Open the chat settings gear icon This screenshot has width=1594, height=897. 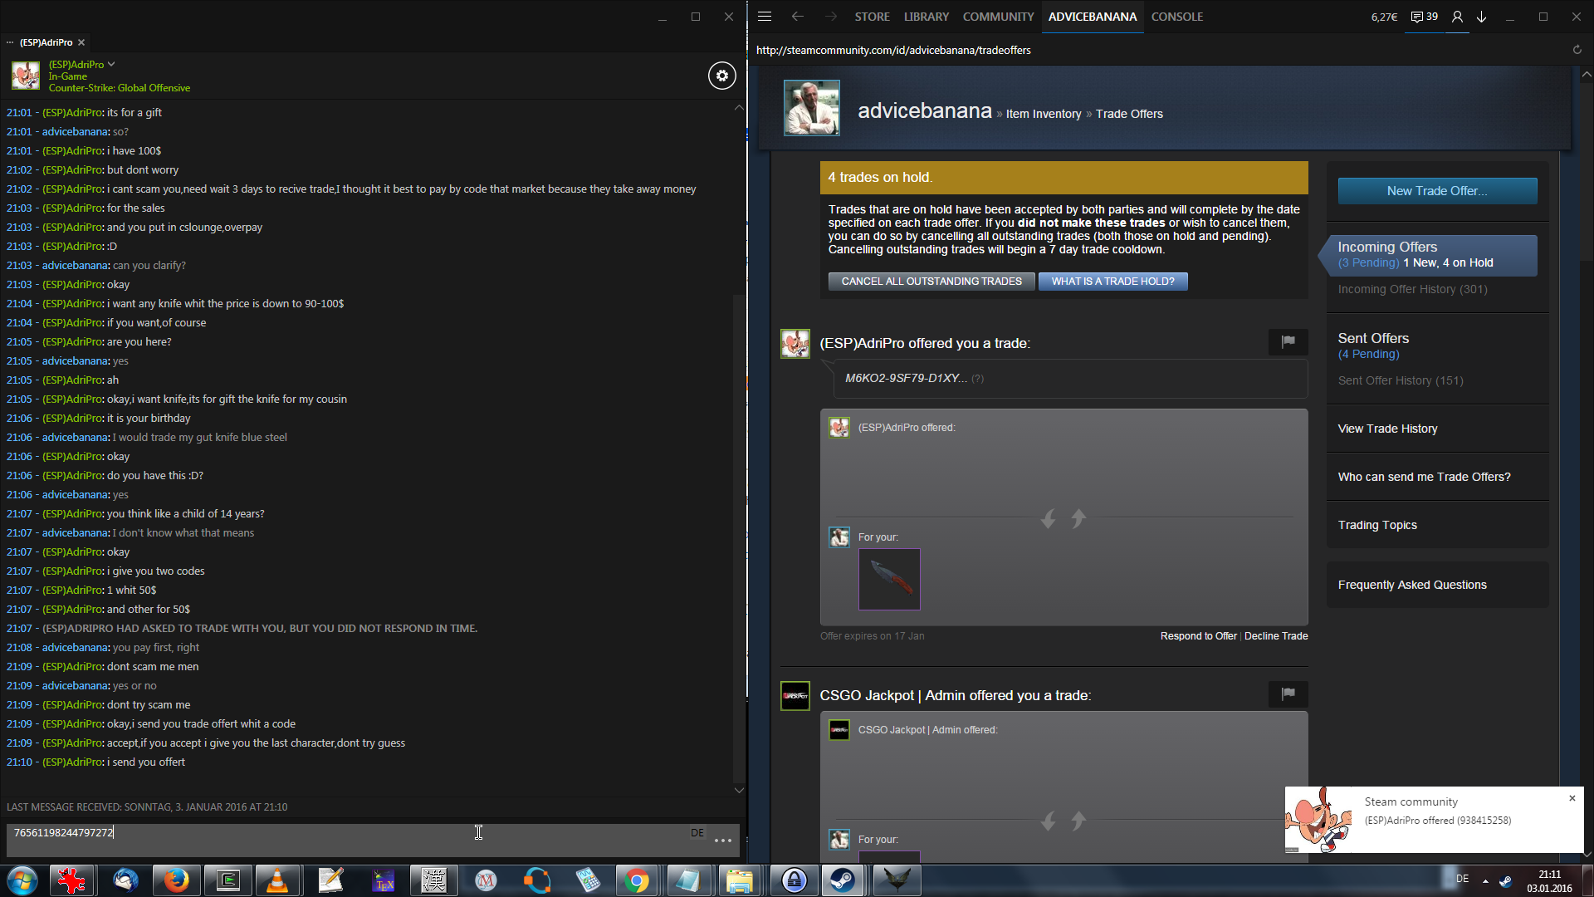(721, 76)
